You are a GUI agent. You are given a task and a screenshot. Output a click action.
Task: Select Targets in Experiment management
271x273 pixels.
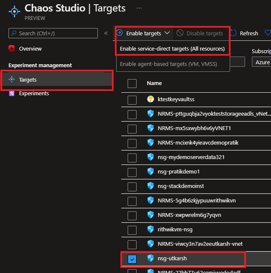pyautogui.click(x=57, y=80)
